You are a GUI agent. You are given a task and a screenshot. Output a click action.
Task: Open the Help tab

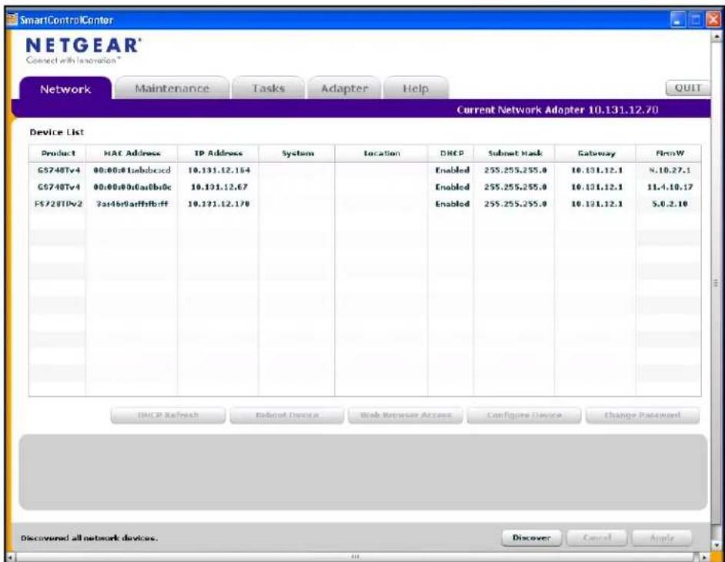point(416,88)
